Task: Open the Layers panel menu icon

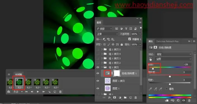Action: coord(140,23)
